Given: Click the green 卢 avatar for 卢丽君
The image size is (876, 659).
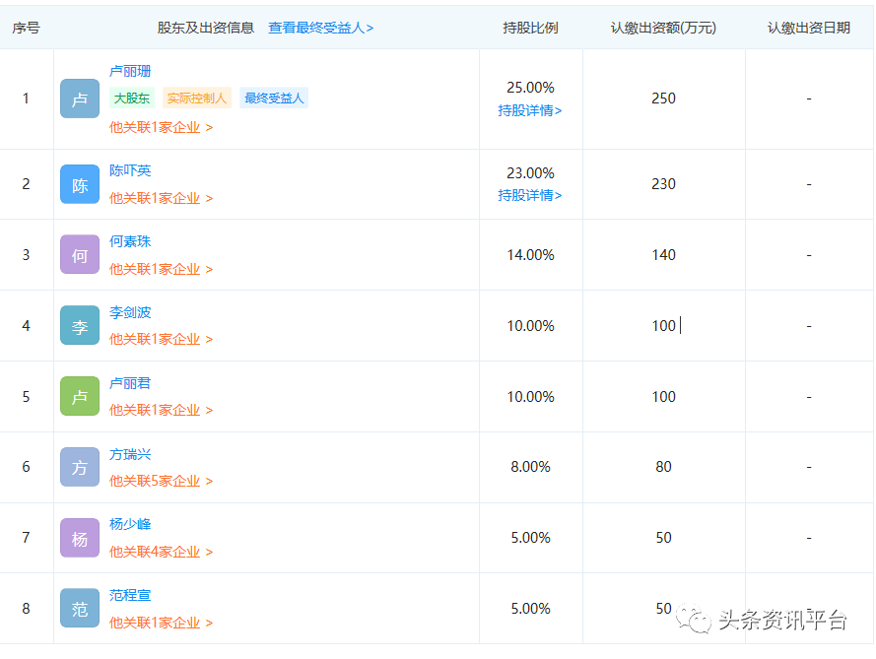Looking at the screenshot, I should click(80, 396).
